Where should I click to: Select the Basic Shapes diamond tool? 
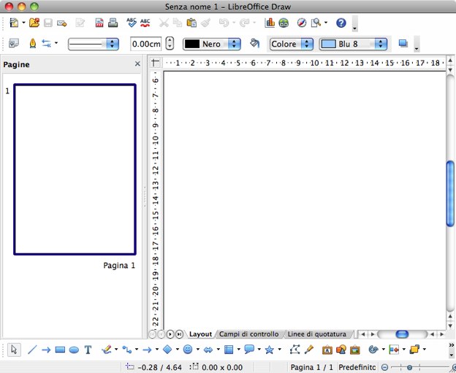167,350
